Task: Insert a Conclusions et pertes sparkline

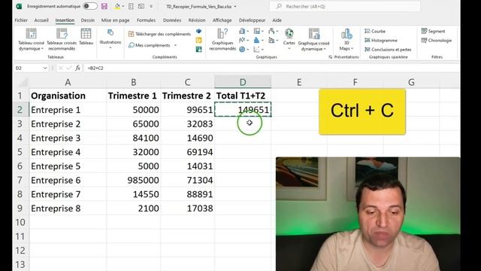Action: tap(388, 50)
